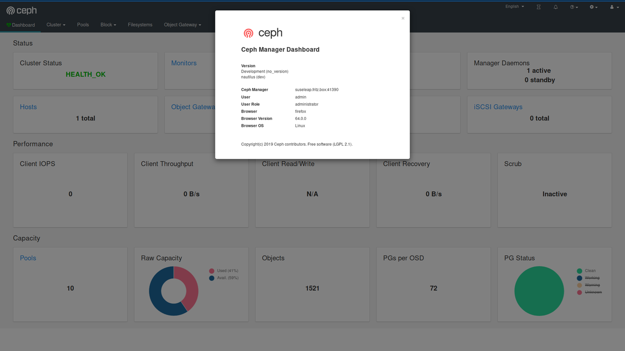Image resolution: width=625 pixels, height=351 pixels.
Task: Open the Filesystems menu item
Action: [x=140, y=25]
